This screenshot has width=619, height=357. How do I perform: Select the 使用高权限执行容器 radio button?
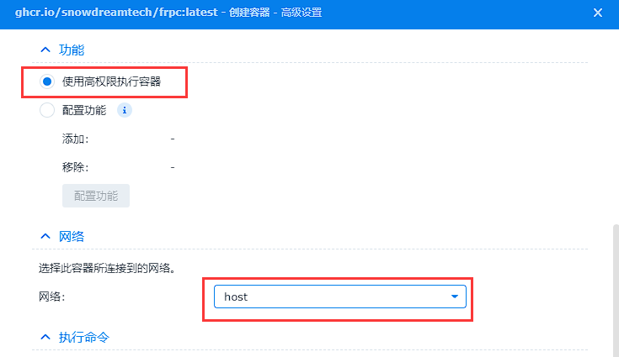[x=47, y=81]
